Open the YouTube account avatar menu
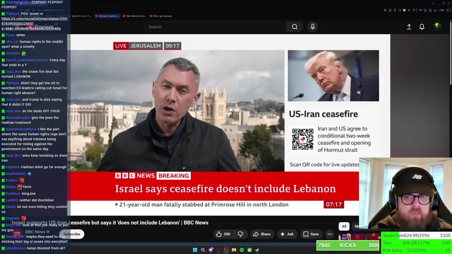 [x=437, y=26]
